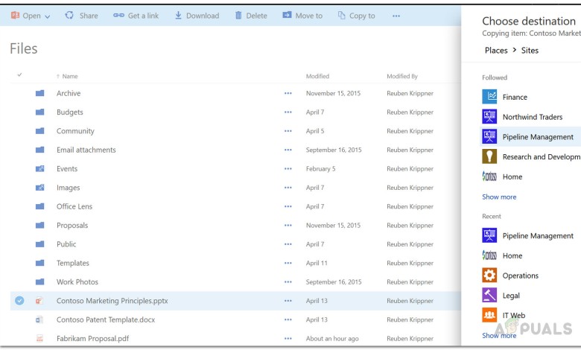Select followed Pipeline Management site
The width and height of the screenshot is (581, 350).
click(530, 137)
